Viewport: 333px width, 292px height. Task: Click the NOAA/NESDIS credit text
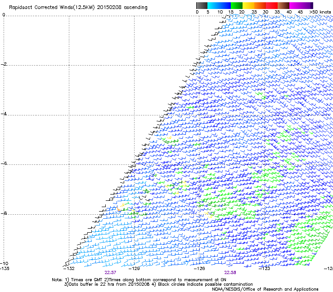(265, 289)
